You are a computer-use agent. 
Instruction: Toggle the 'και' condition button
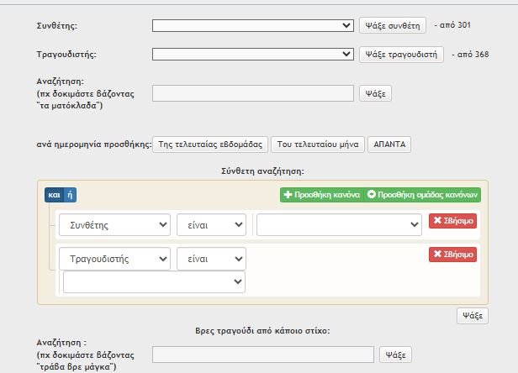click(x=54, y=195)
